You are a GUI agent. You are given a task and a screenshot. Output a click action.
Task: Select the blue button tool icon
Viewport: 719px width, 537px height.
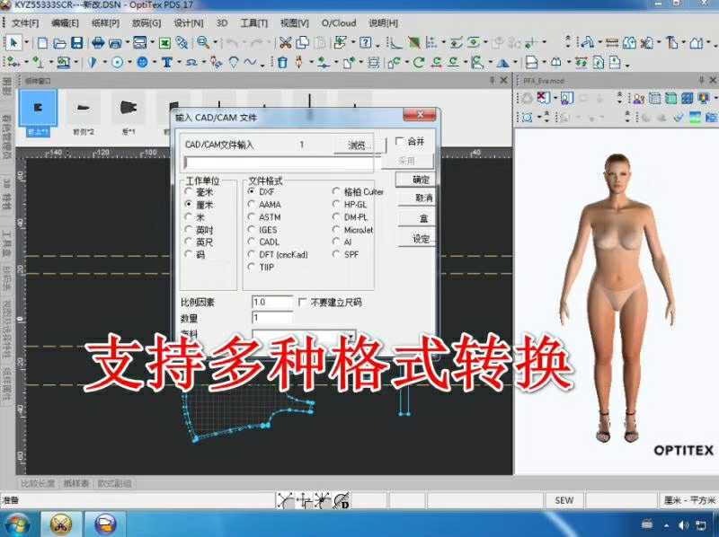tap(142, 62)
